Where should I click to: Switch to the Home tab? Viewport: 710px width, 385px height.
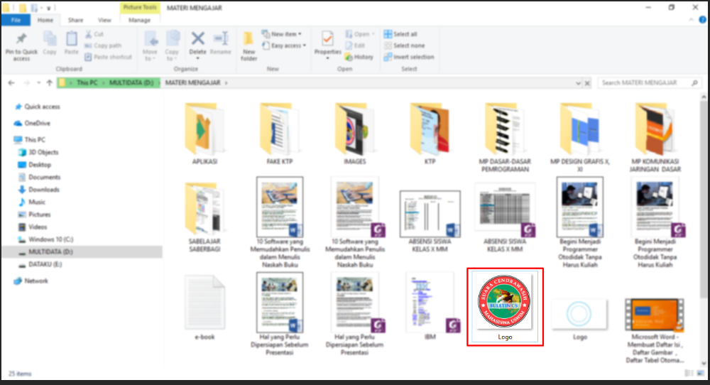pyautogui.click(x=45, y=20)
